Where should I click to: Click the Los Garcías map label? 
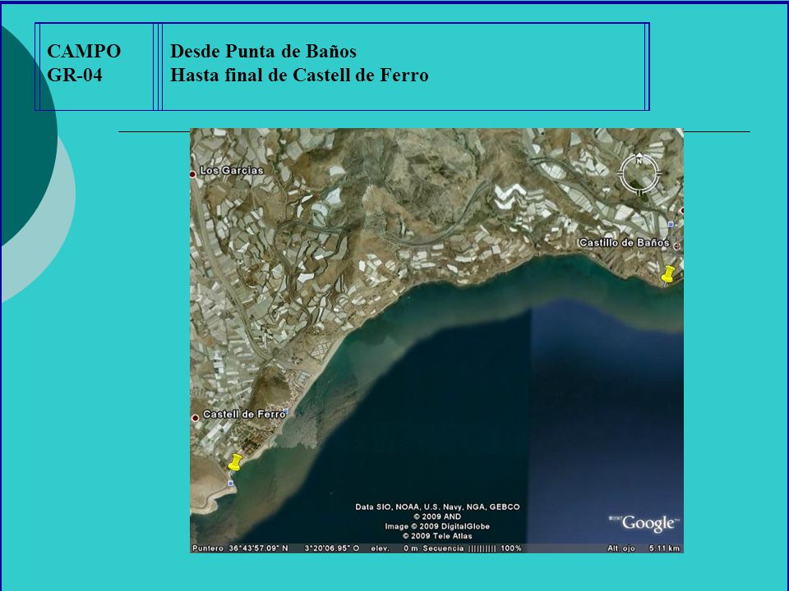click(x=232, y=171)
